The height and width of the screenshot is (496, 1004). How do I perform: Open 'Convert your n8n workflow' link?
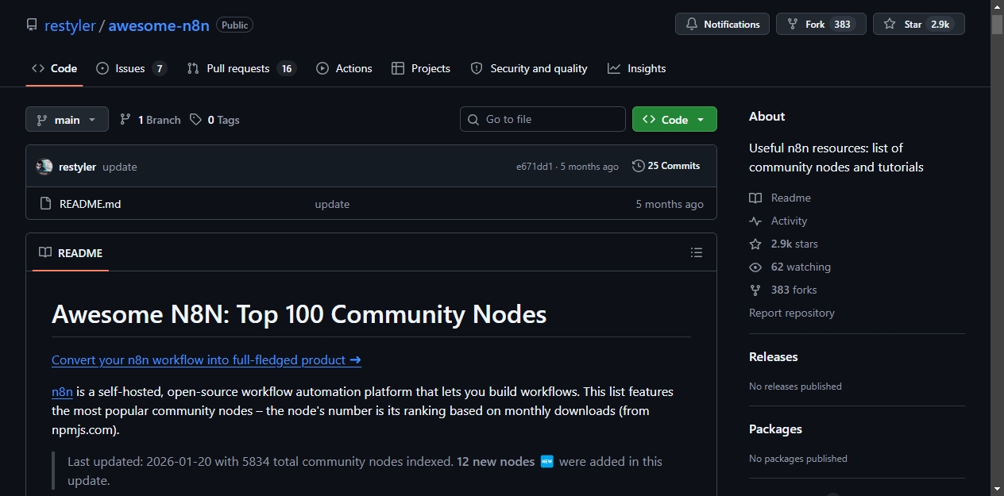(207, 360)
